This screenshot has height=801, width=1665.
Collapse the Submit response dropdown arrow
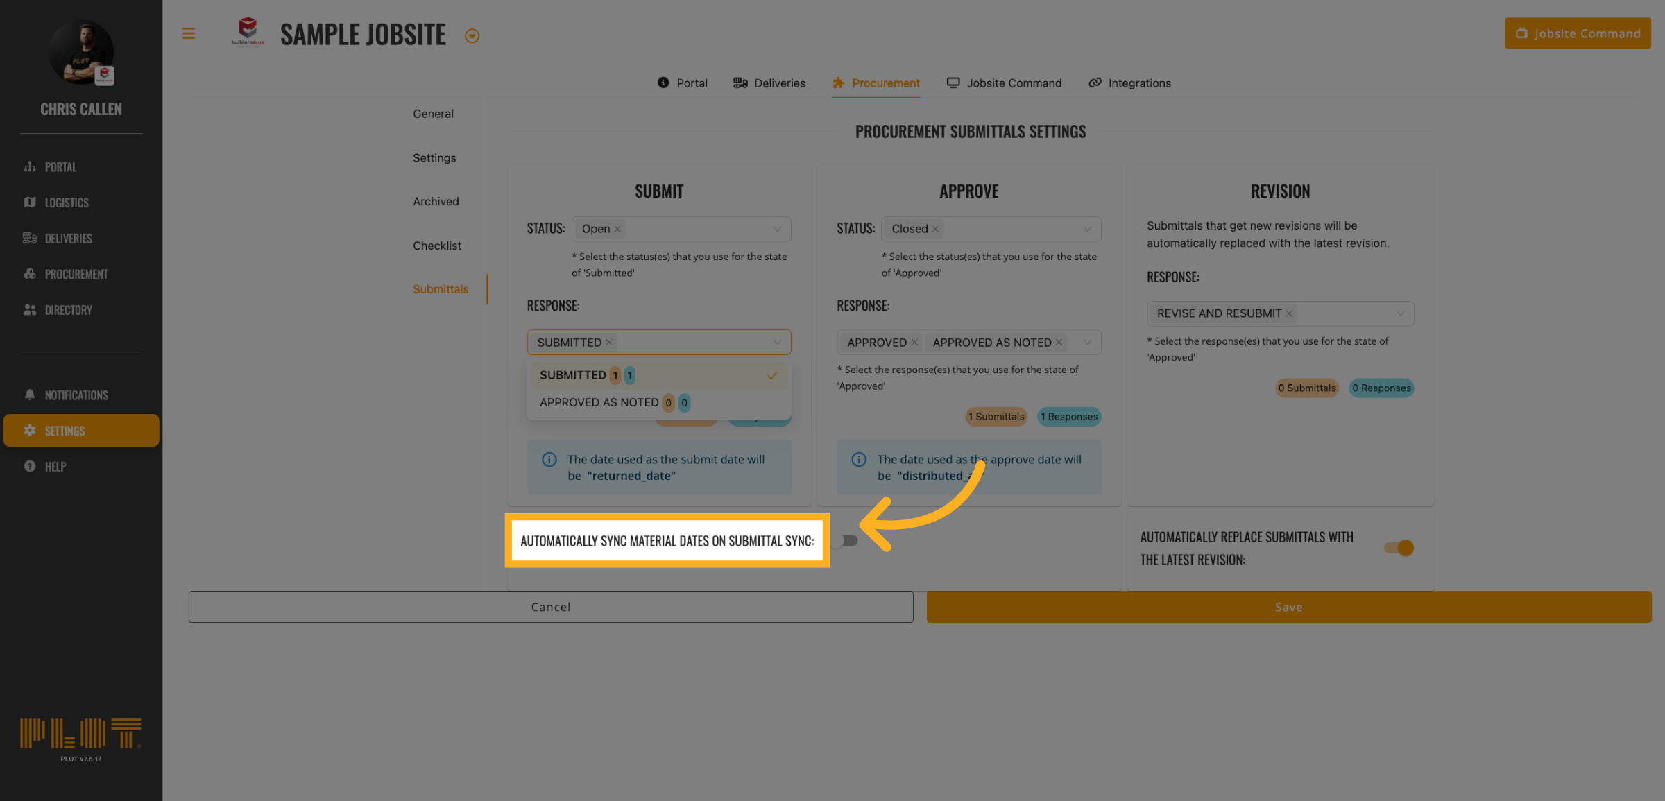[777, 343]
